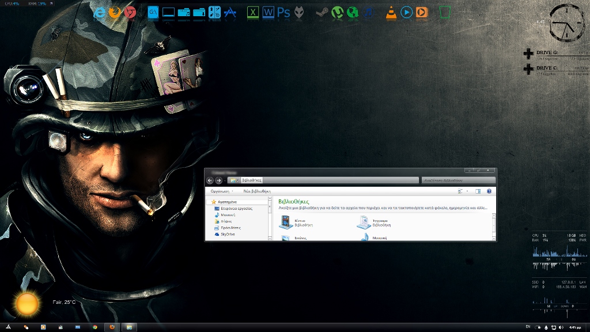Expand the change view options arrow
This screenshot has width=590, height=332.
pyautogui.click(x=467, y=191)
